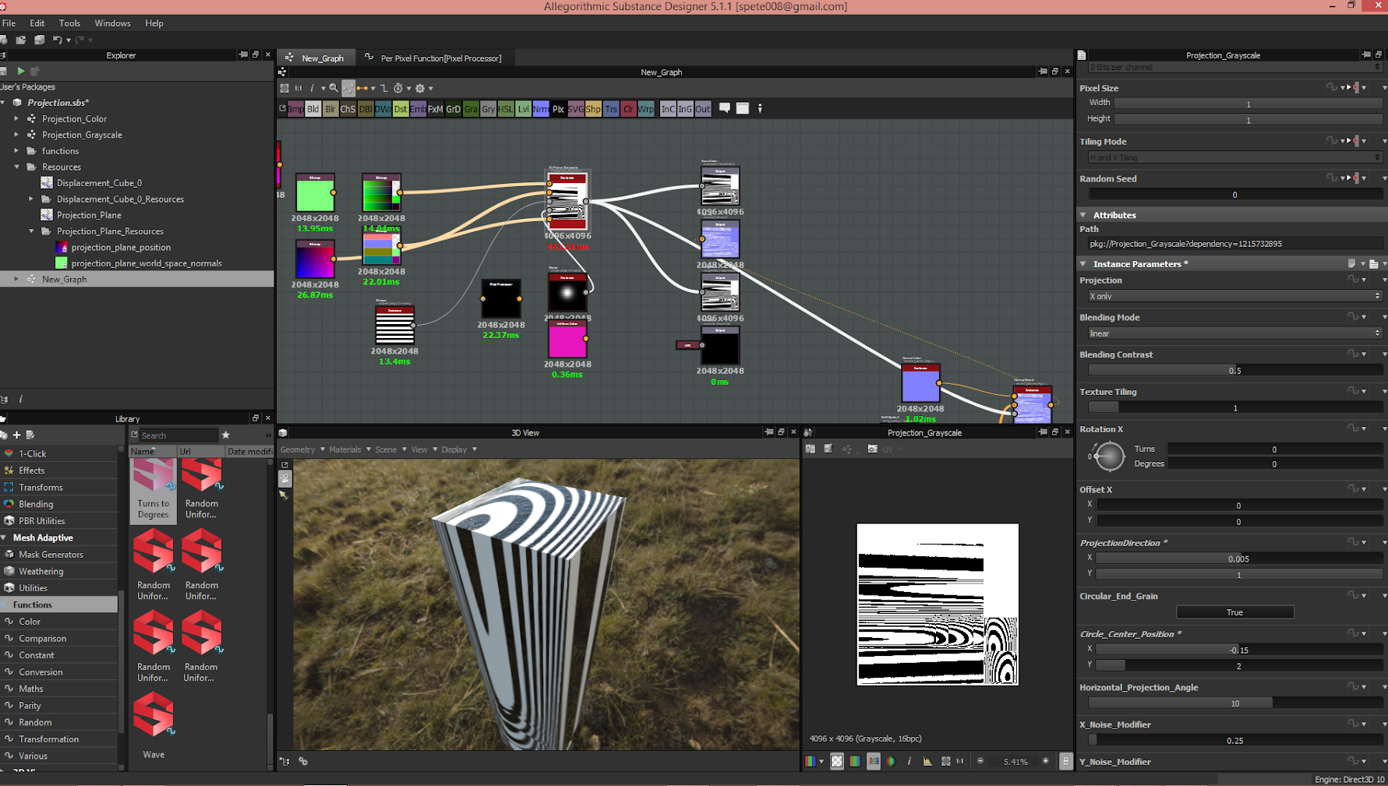Add a Warp (Wrp) node from toolbar

[646, 109]
